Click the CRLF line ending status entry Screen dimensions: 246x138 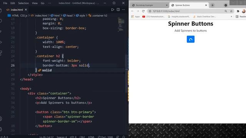click(x=82, y=137)
